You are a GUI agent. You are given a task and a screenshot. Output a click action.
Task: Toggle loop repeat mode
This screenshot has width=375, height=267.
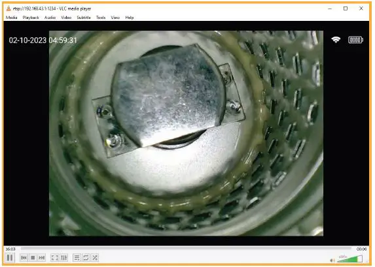tap(86, 258)
